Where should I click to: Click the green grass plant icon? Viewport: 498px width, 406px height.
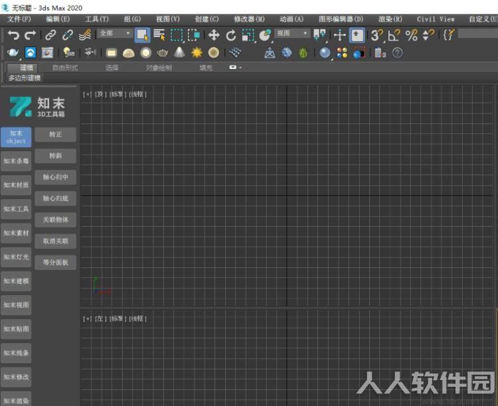tap(303, 52)
